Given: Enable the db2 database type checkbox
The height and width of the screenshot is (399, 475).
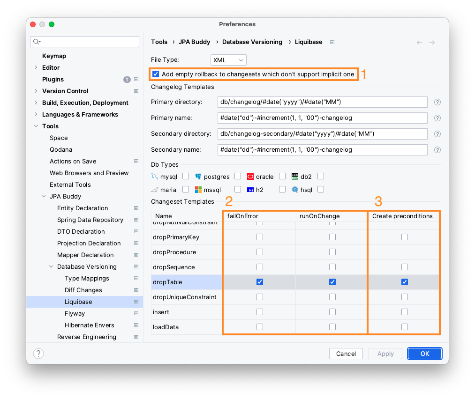Looking at the screenshot, I should [321, 176].
